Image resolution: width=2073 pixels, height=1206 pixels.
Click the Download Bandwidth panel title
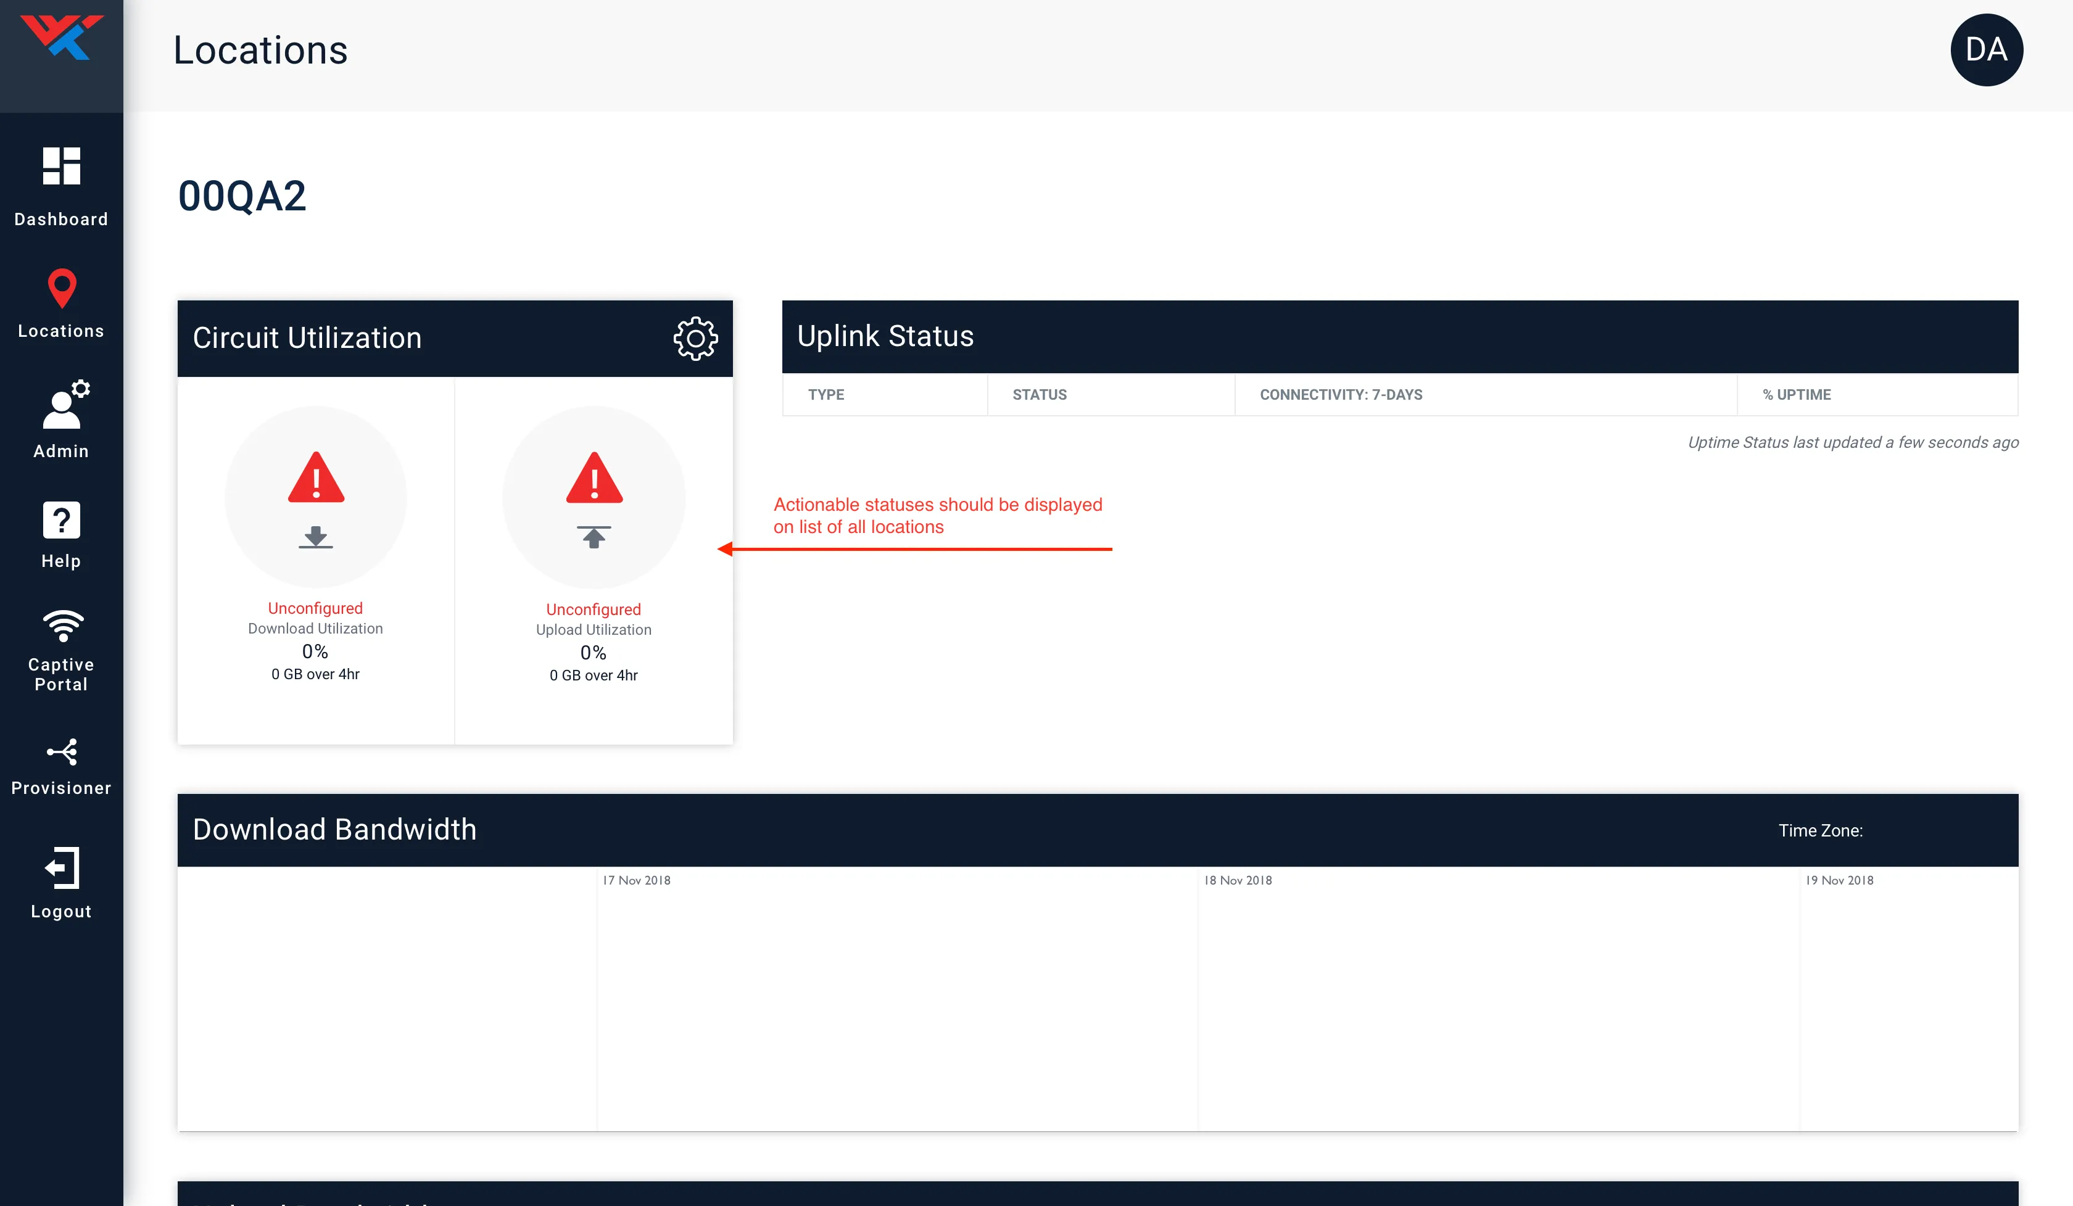click(x=335, y=829)
